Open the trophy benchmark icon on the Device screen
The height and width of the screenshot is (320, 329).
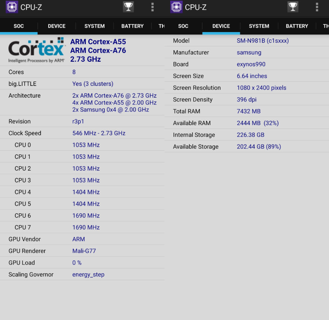(x=293, y=7)
